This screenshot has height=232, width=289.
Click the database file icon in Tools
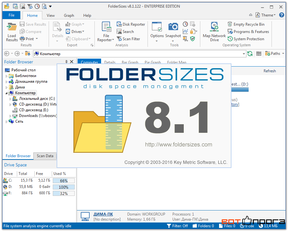click(193, 31)
